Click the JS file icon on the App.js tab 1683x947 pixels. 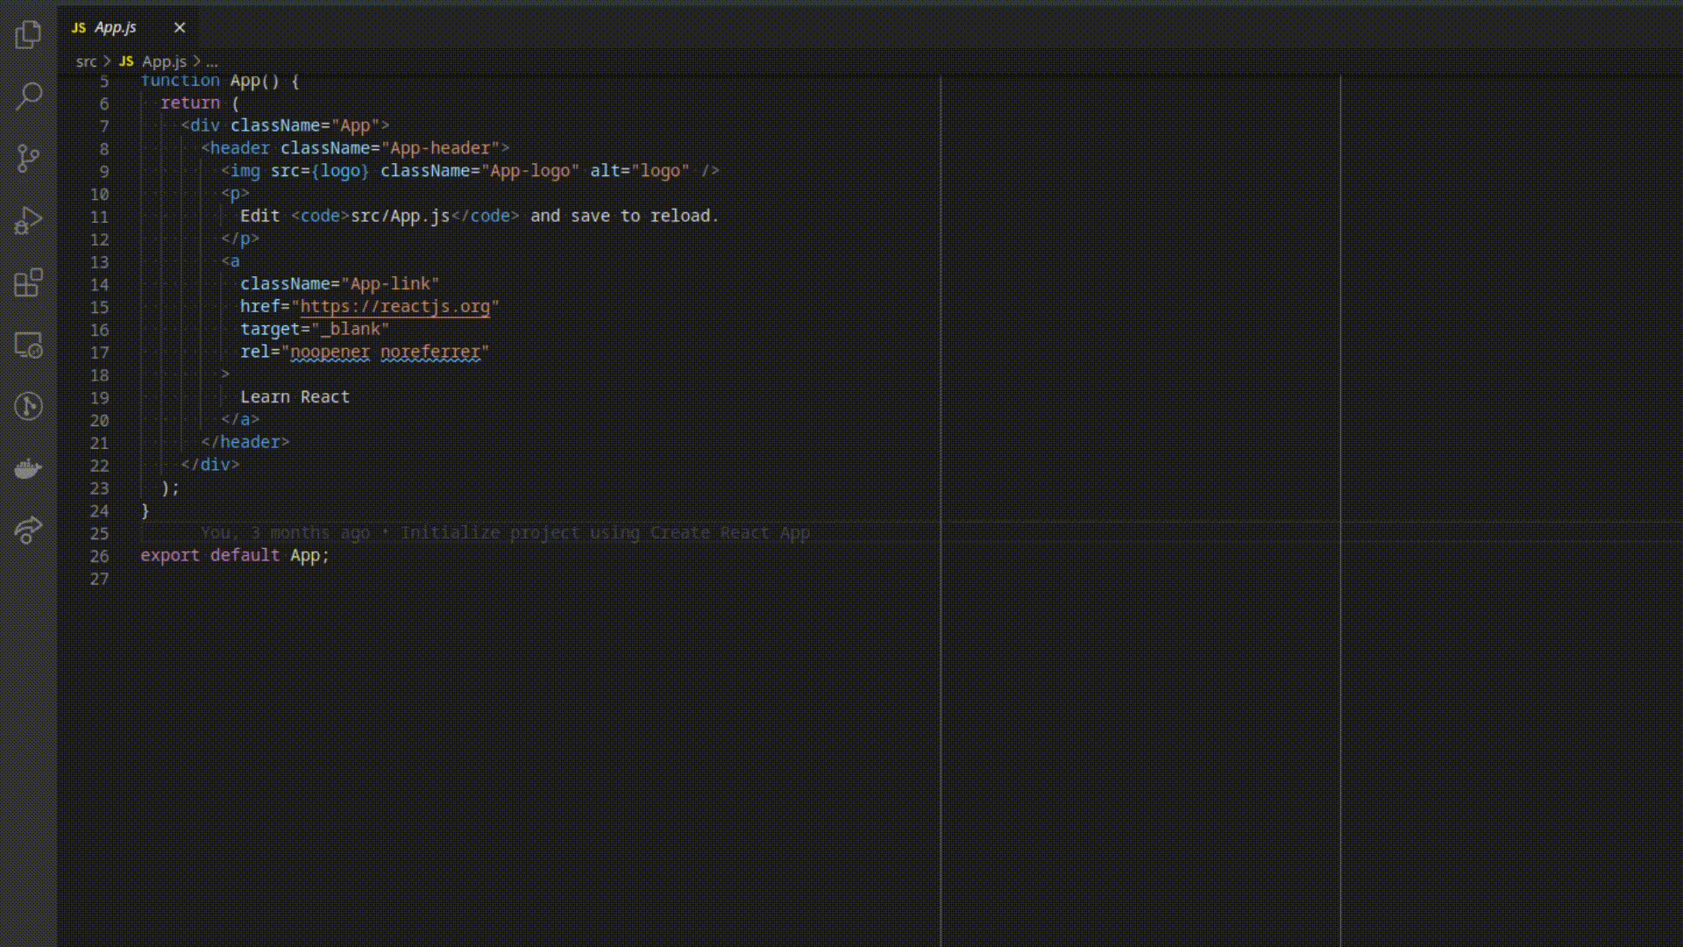79,28
